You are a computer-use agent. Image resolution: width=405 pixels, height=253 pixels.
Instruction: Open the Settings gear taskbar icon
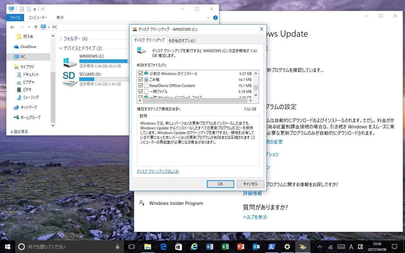(287, 247)
